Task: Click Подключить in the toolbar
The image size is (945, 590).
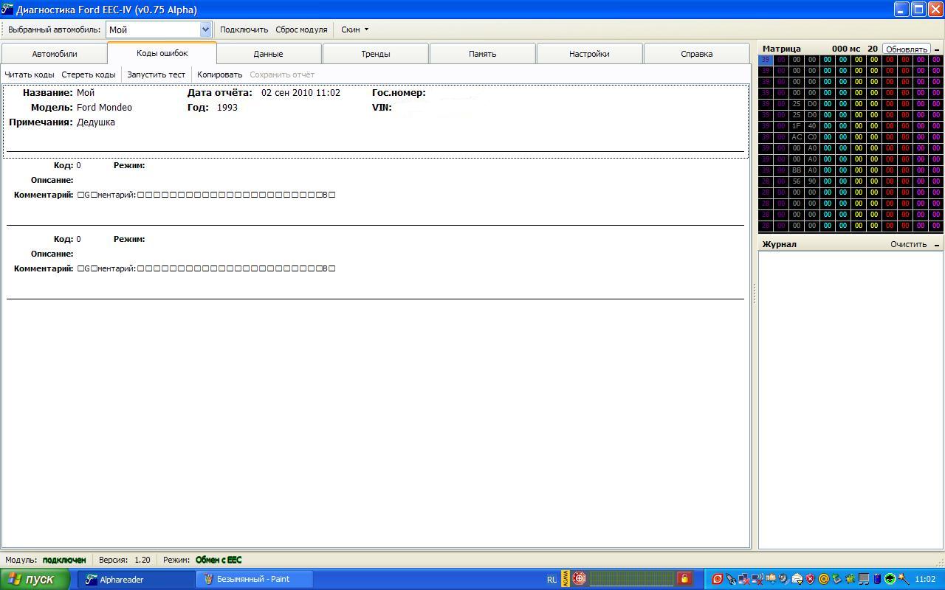Action: pos(244,29)
